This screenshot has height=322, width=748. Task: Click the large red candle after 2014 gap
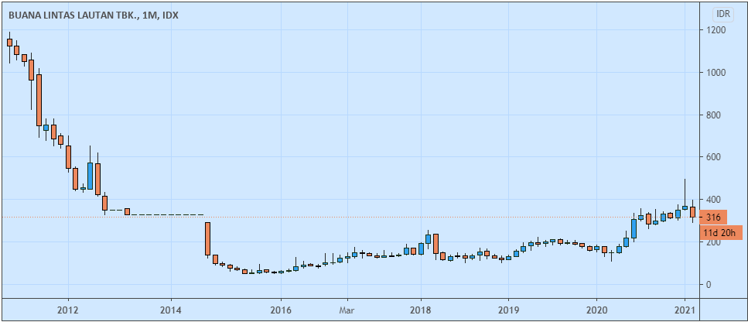[207, 238]
